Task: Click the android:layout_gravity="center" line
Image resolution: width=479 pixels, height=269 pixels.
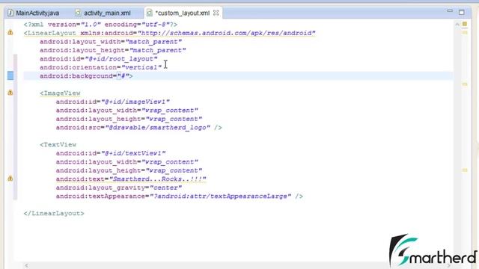Action: pyautogui.click(x=119, y=188)
